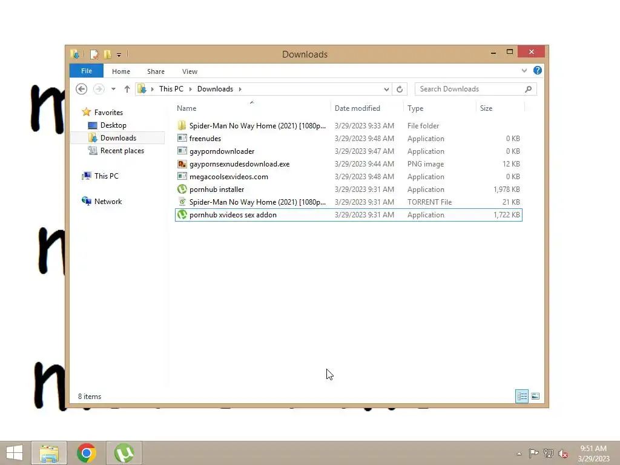
Task: Refresh the Downloads folder
Action: [400, 90]
